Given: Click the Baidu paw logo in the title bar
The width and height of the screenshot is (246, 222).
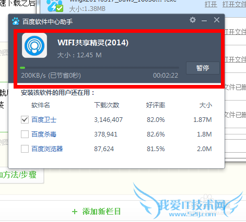Looking at the screenshot, I should [x=16, y=21].
